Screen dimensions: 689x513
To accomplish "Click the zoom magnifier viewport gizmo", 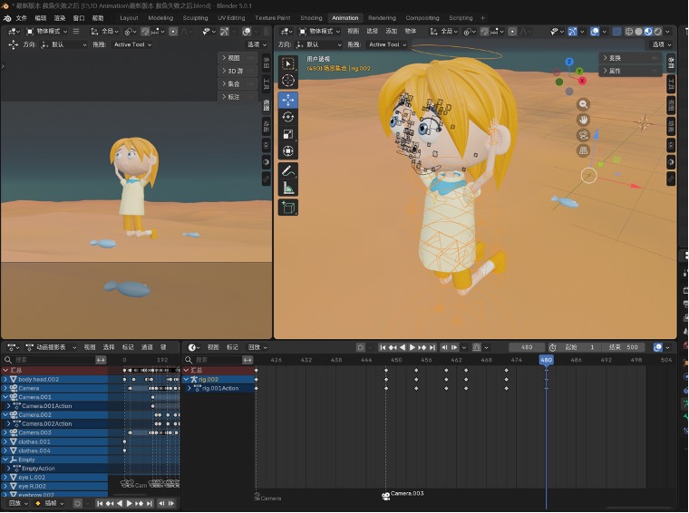I will (x=583, y=104).
